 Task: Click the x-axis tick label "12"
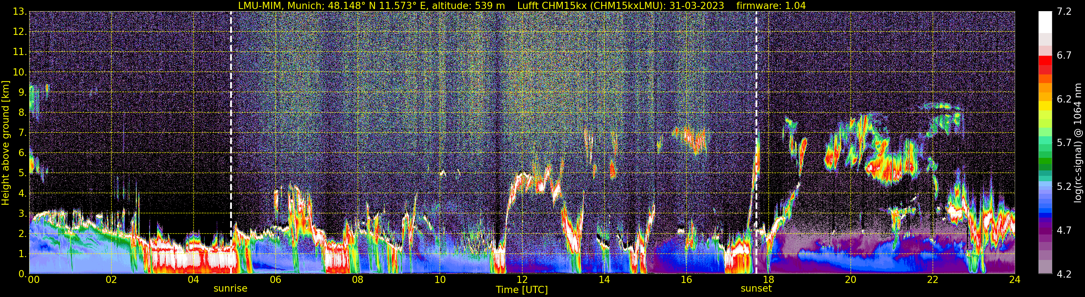522,280
